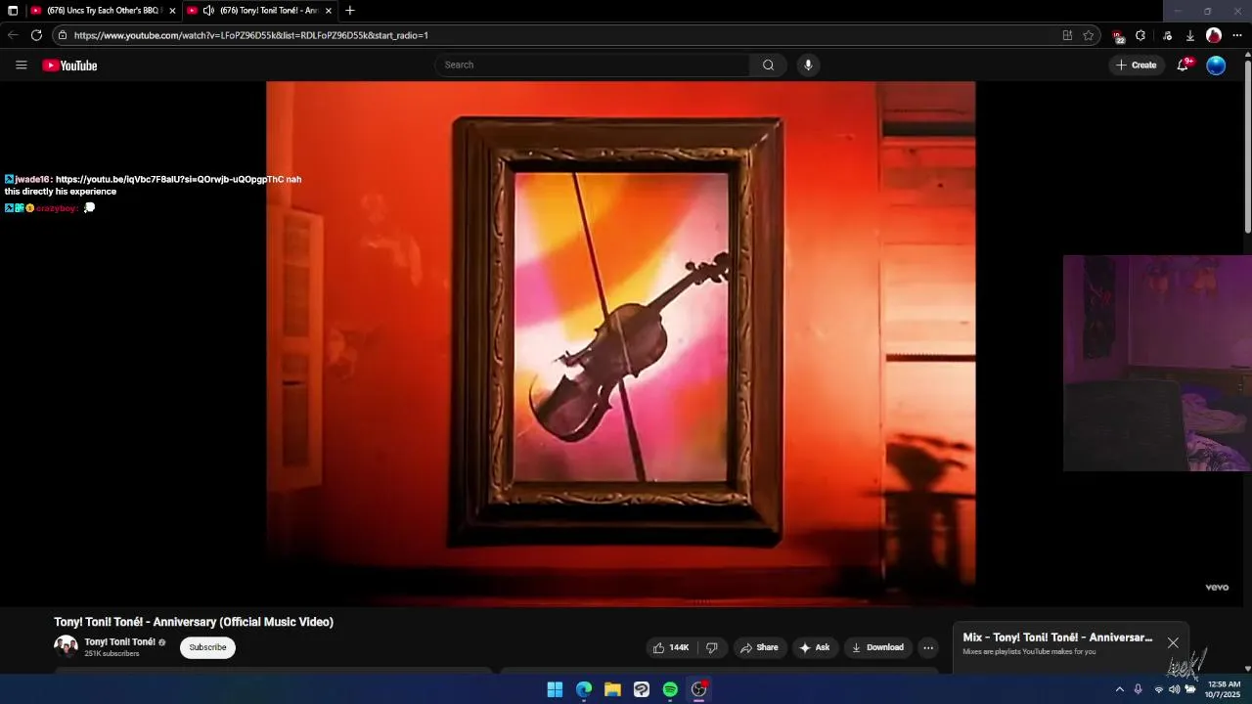Click the YouTube search magnifier button

tap(768, 66)
